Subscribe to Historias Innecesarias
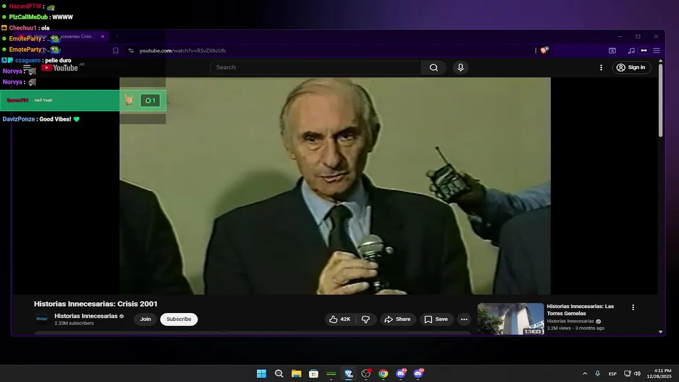Image resolution: width=679 pixels, height=382 pixels. click(x=179, y=319)
